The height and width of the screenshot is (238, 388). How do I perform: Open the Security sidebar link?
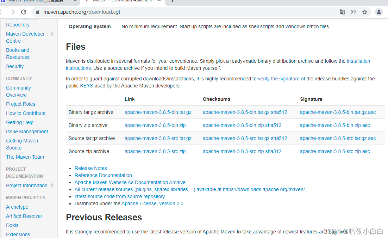[15, 66]
